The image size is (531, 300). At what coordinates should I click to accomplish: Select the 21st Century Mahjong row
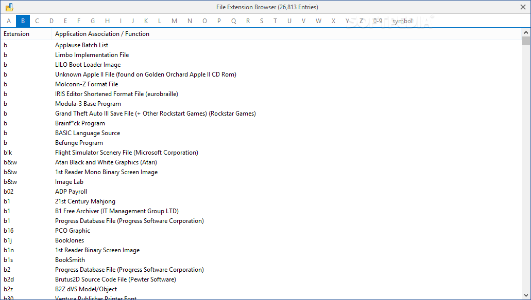261,201
